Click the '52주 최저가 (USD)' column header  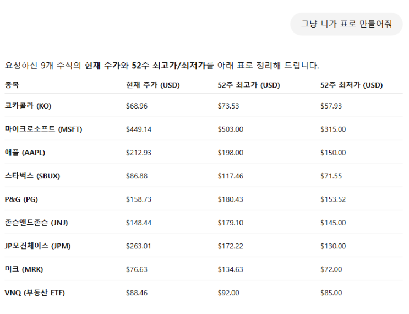[x=351, y=85]
